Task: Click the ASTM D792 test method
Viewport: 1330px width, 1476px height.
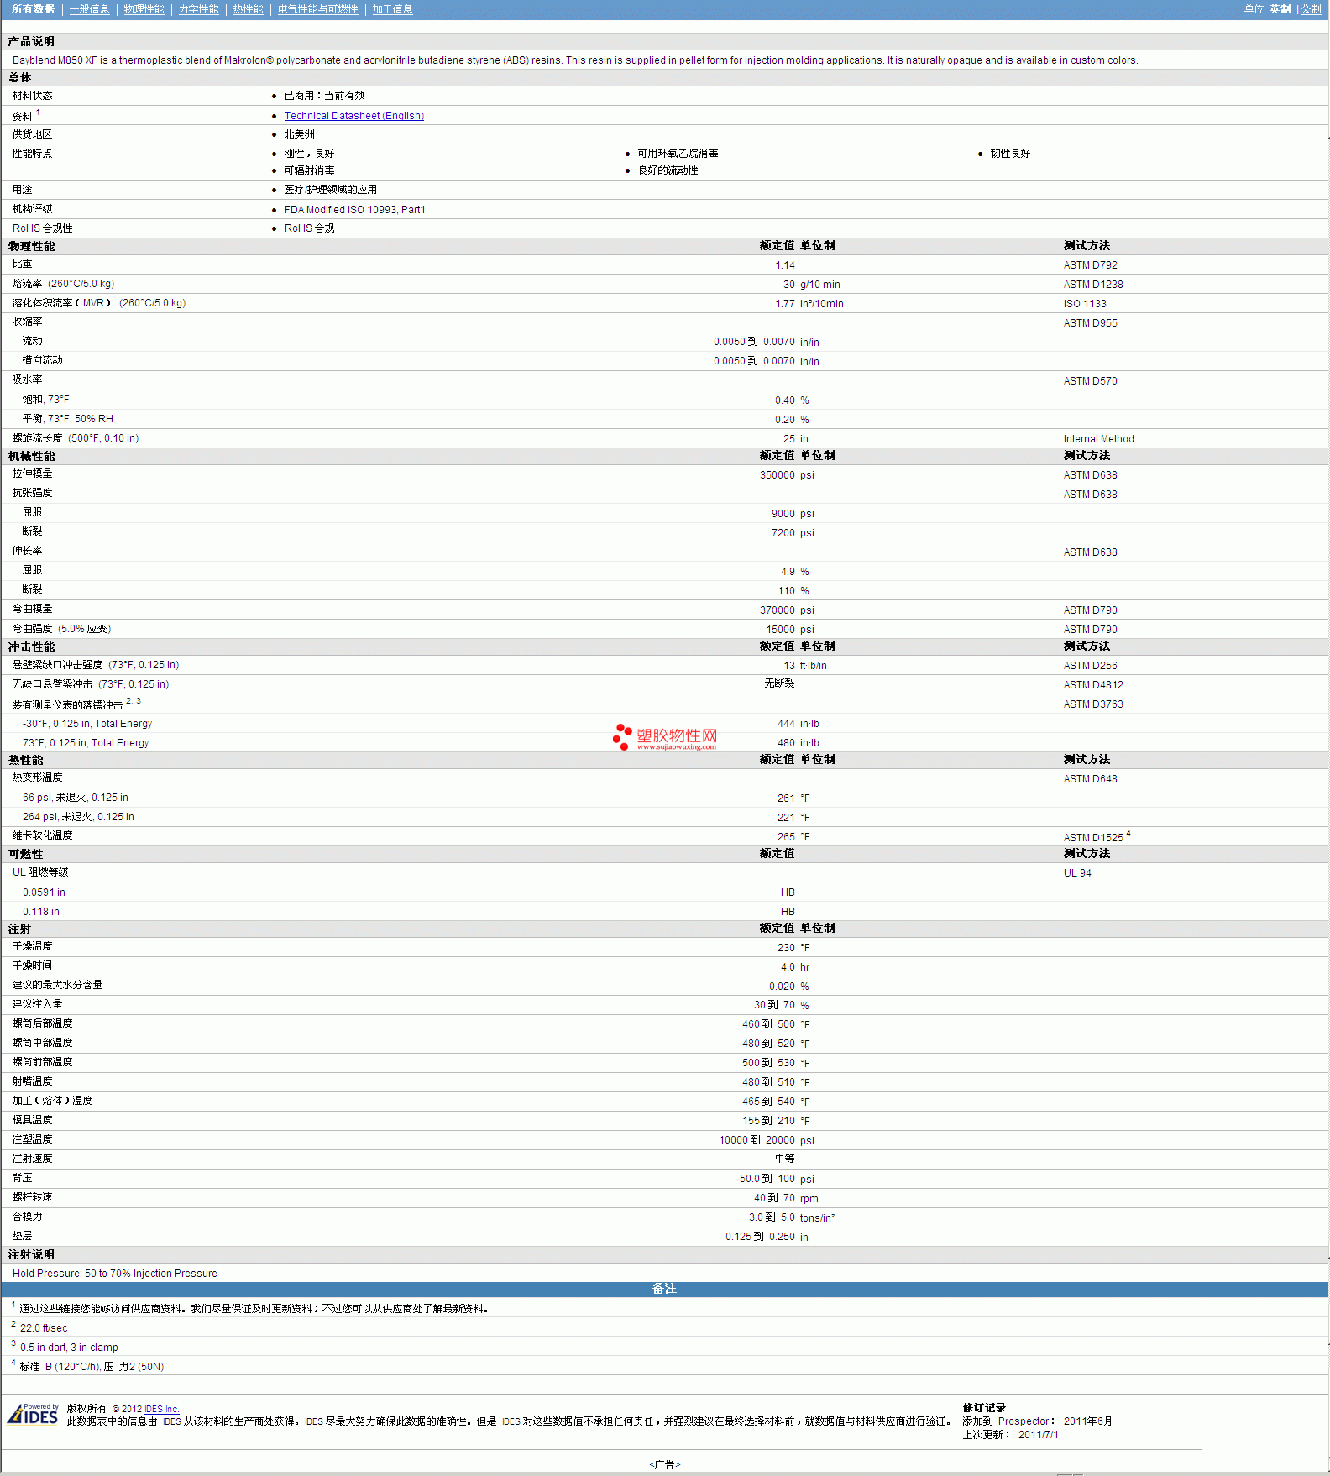Action: point(1090,265)
